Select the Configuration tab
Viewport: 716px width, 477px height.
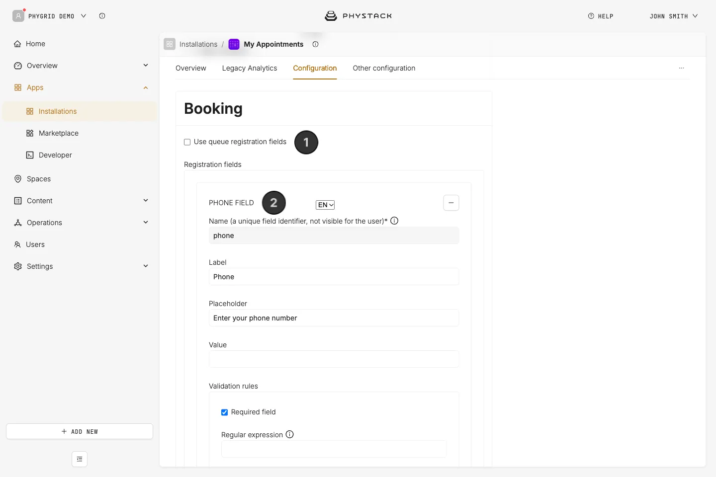[x=315, y=68]
